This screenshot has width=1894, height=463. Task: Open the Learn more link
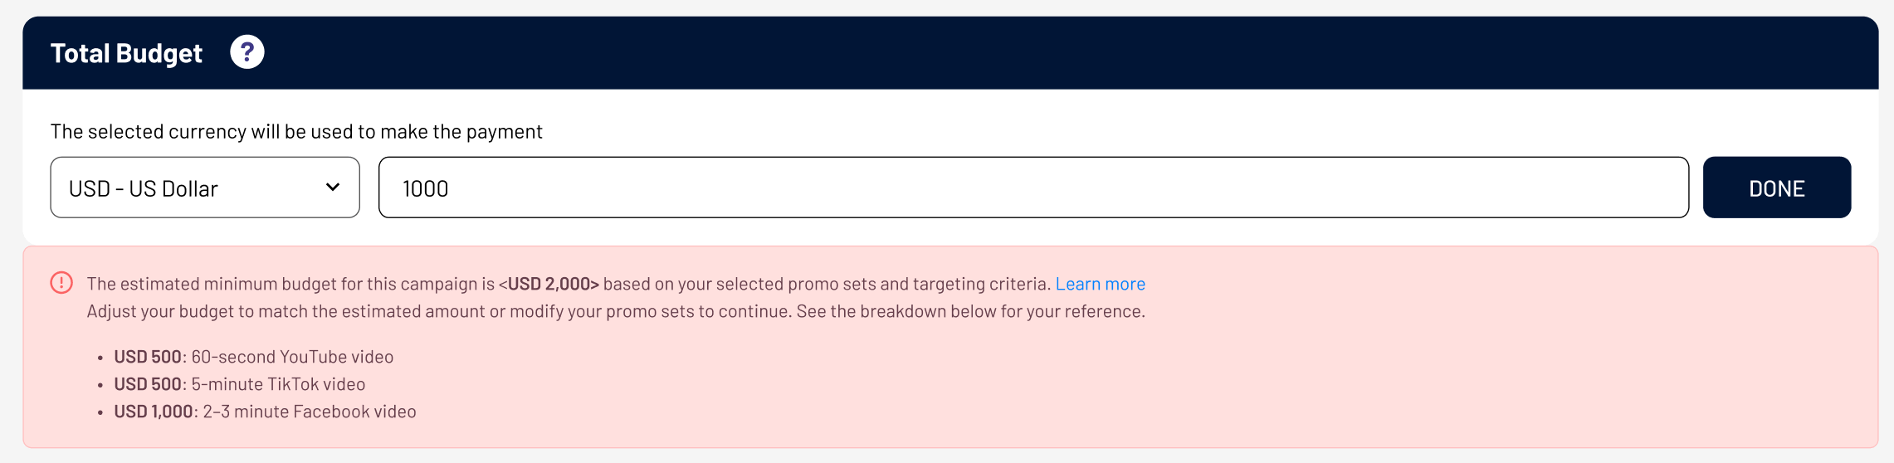pos(1100,284)
